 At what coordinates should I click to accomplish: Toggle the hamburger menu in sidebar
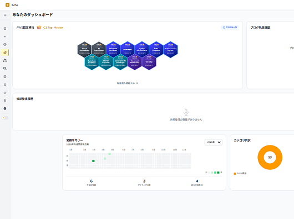[x=5, y=15]
